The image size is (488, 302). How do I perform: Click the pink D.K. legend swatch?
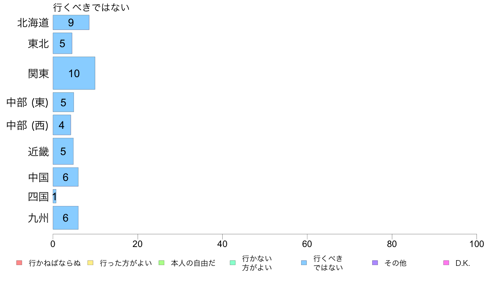coord(446,263)
